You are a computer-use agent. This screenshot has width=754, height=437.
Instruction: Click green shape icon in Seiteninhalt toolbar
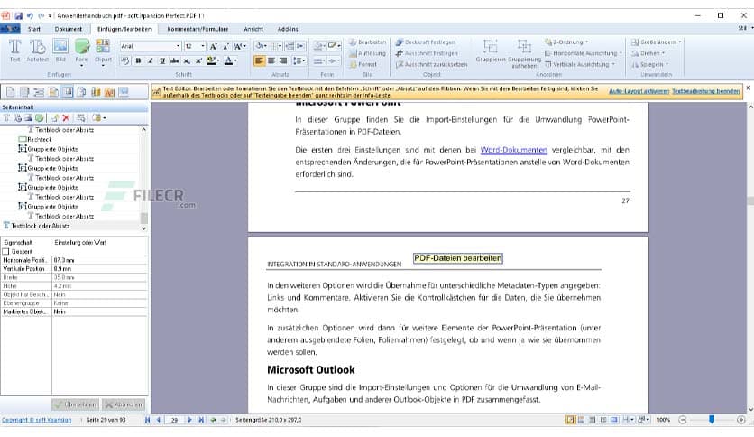point(40,118)
